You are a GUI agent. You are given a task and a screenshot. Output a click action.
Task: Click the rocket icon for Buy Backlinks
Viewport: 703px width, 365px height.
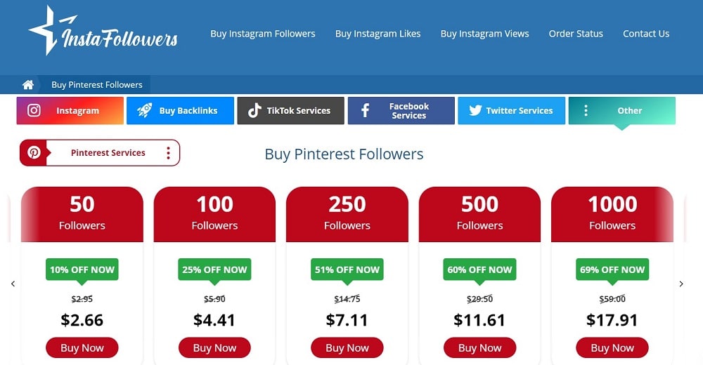pos(144,110)
